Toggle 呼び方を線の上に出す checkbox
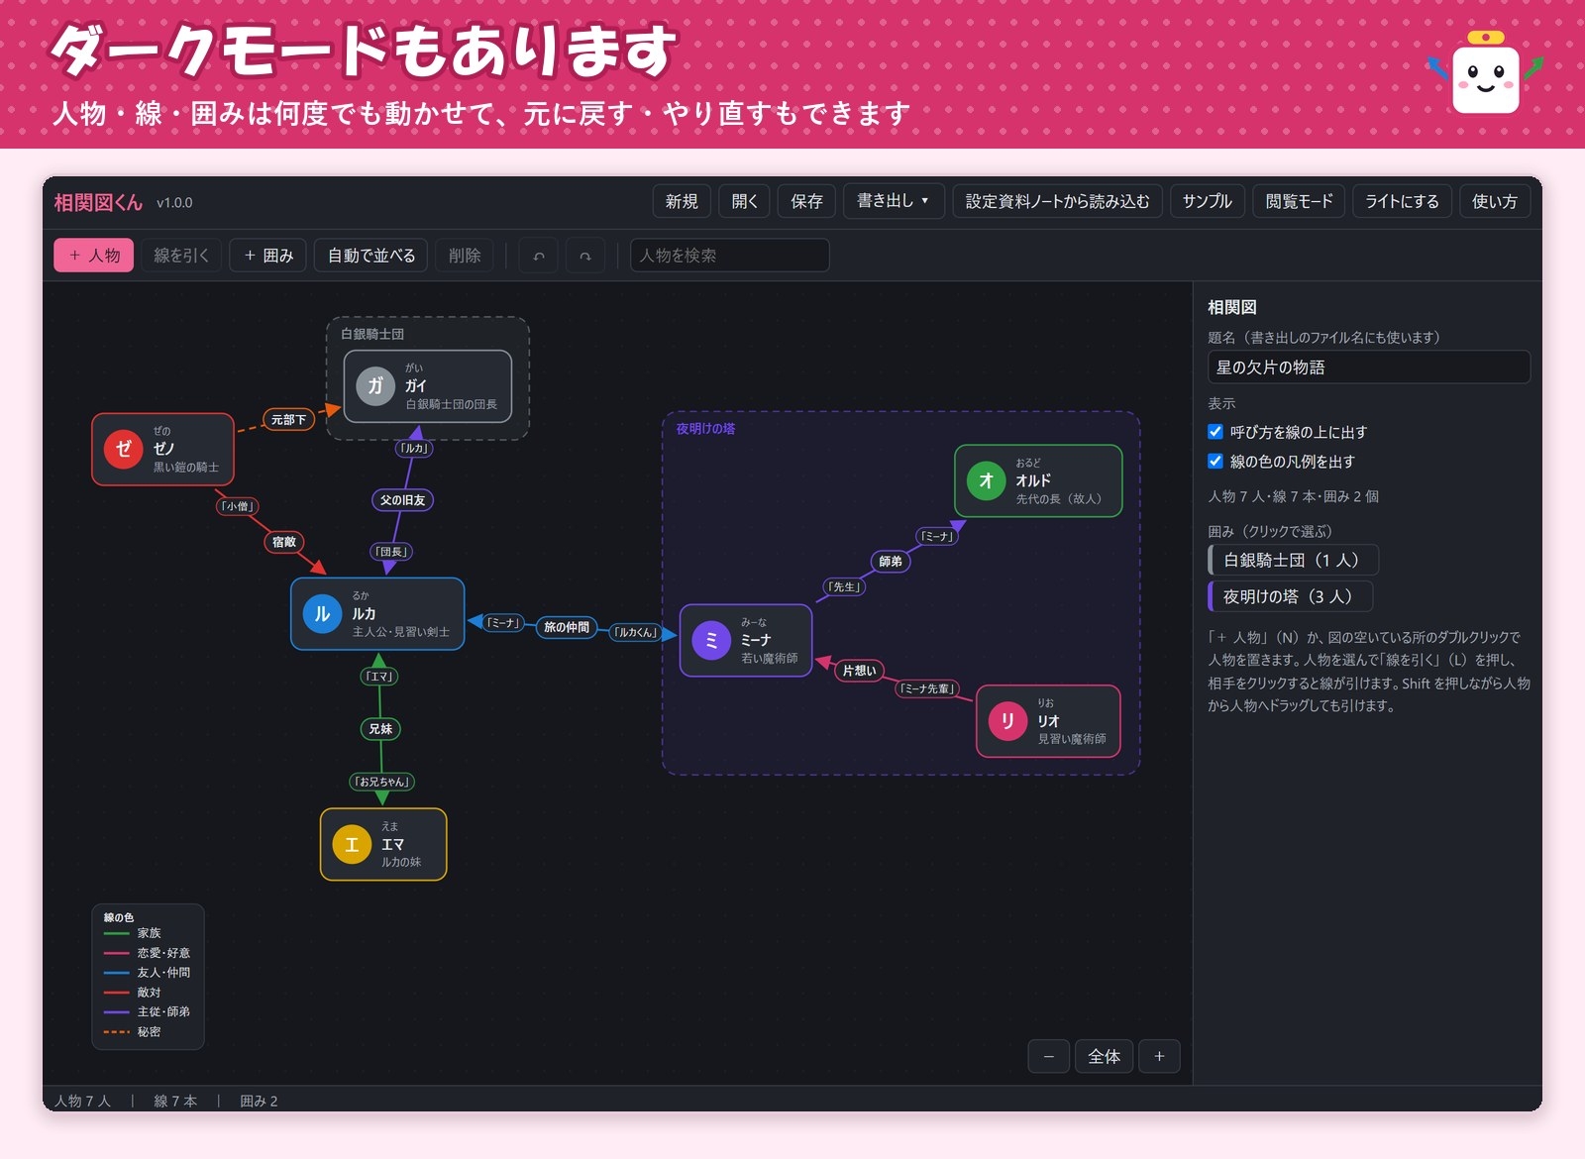 click(x=1215, y=432)
